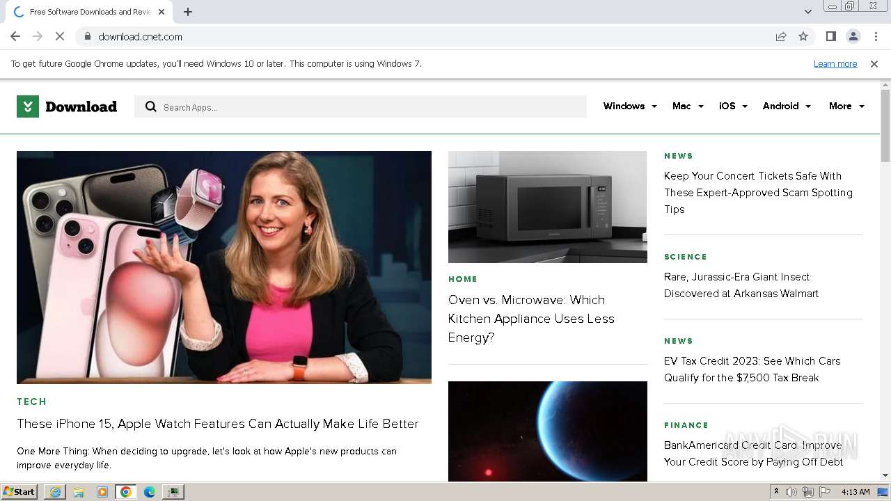The image size is (891, 501).
Task: Open EV Tax Credit 2023 article
Action: (x=752, y=369)
